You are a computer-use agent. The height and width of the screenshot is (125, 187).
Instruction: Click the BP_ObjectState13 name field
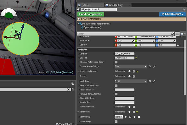(x=99, y=9)
